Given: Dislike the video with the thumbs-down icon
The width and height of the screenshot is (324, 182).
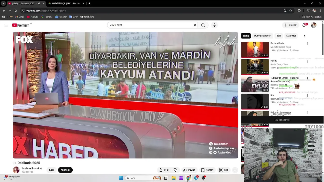Looking at the screenshot, I should point(175,170).
